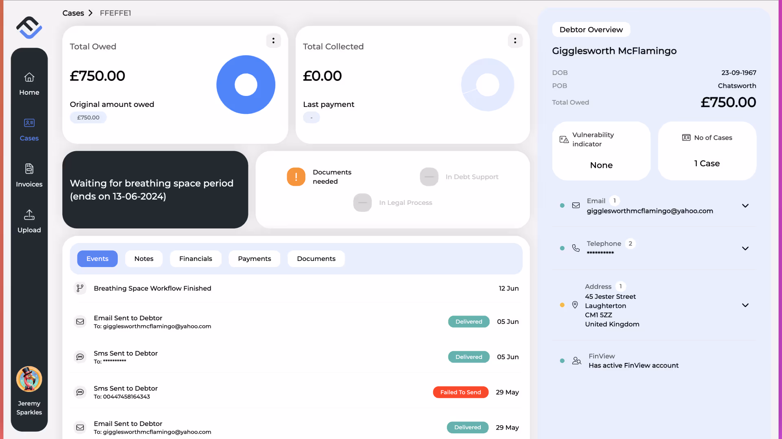This screenshot has height=439, width=782.
Task: Click the Cases sidebar icon
Action: pyautogui.click(x=29, y=123)
